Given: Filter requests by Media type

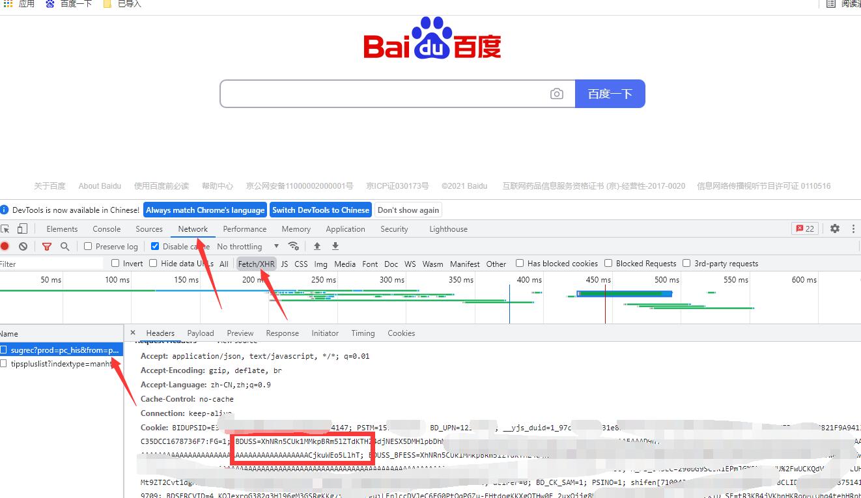Looking at the screenshot, I should (x=345, y=264).
